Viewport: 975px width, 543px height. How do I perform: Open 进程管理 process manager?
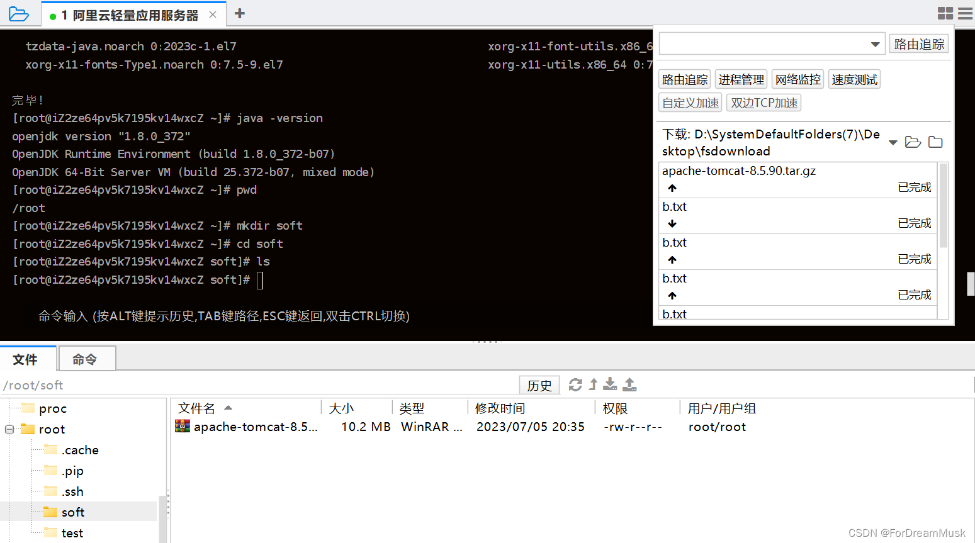pos(741,79)
